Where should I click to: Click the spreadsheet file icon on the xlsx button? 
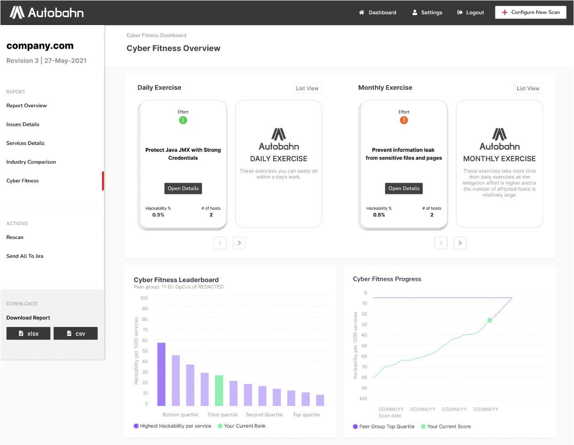21,333
